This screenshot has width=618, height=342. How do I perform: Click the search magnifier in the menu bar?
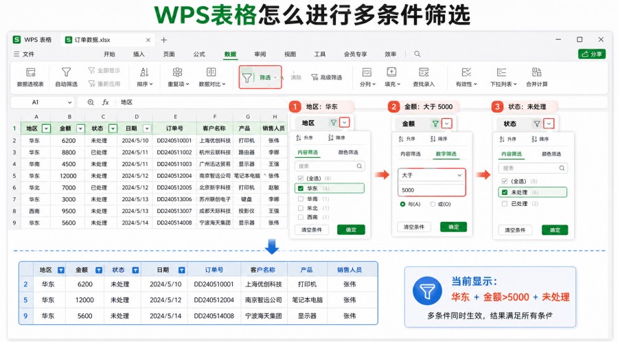[417, 54]
